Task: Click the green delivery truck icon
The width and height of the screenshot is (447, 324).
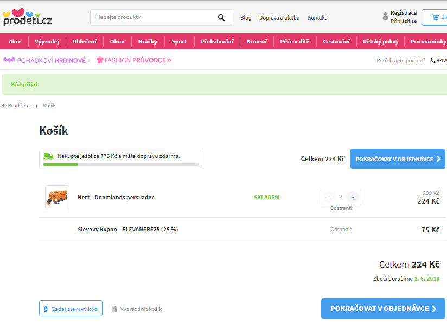Action: point(48,156)
